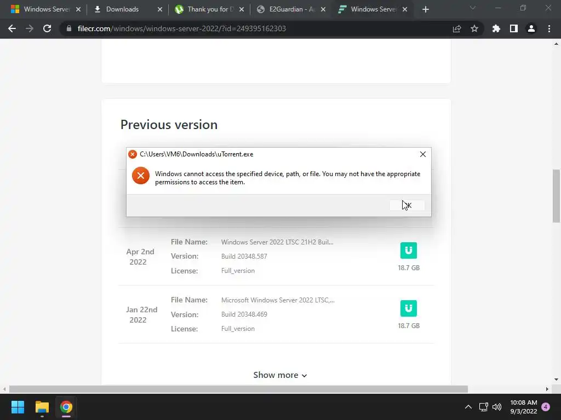Click the Jan 22nd 2022 date
561x420 pixels.
141,314
